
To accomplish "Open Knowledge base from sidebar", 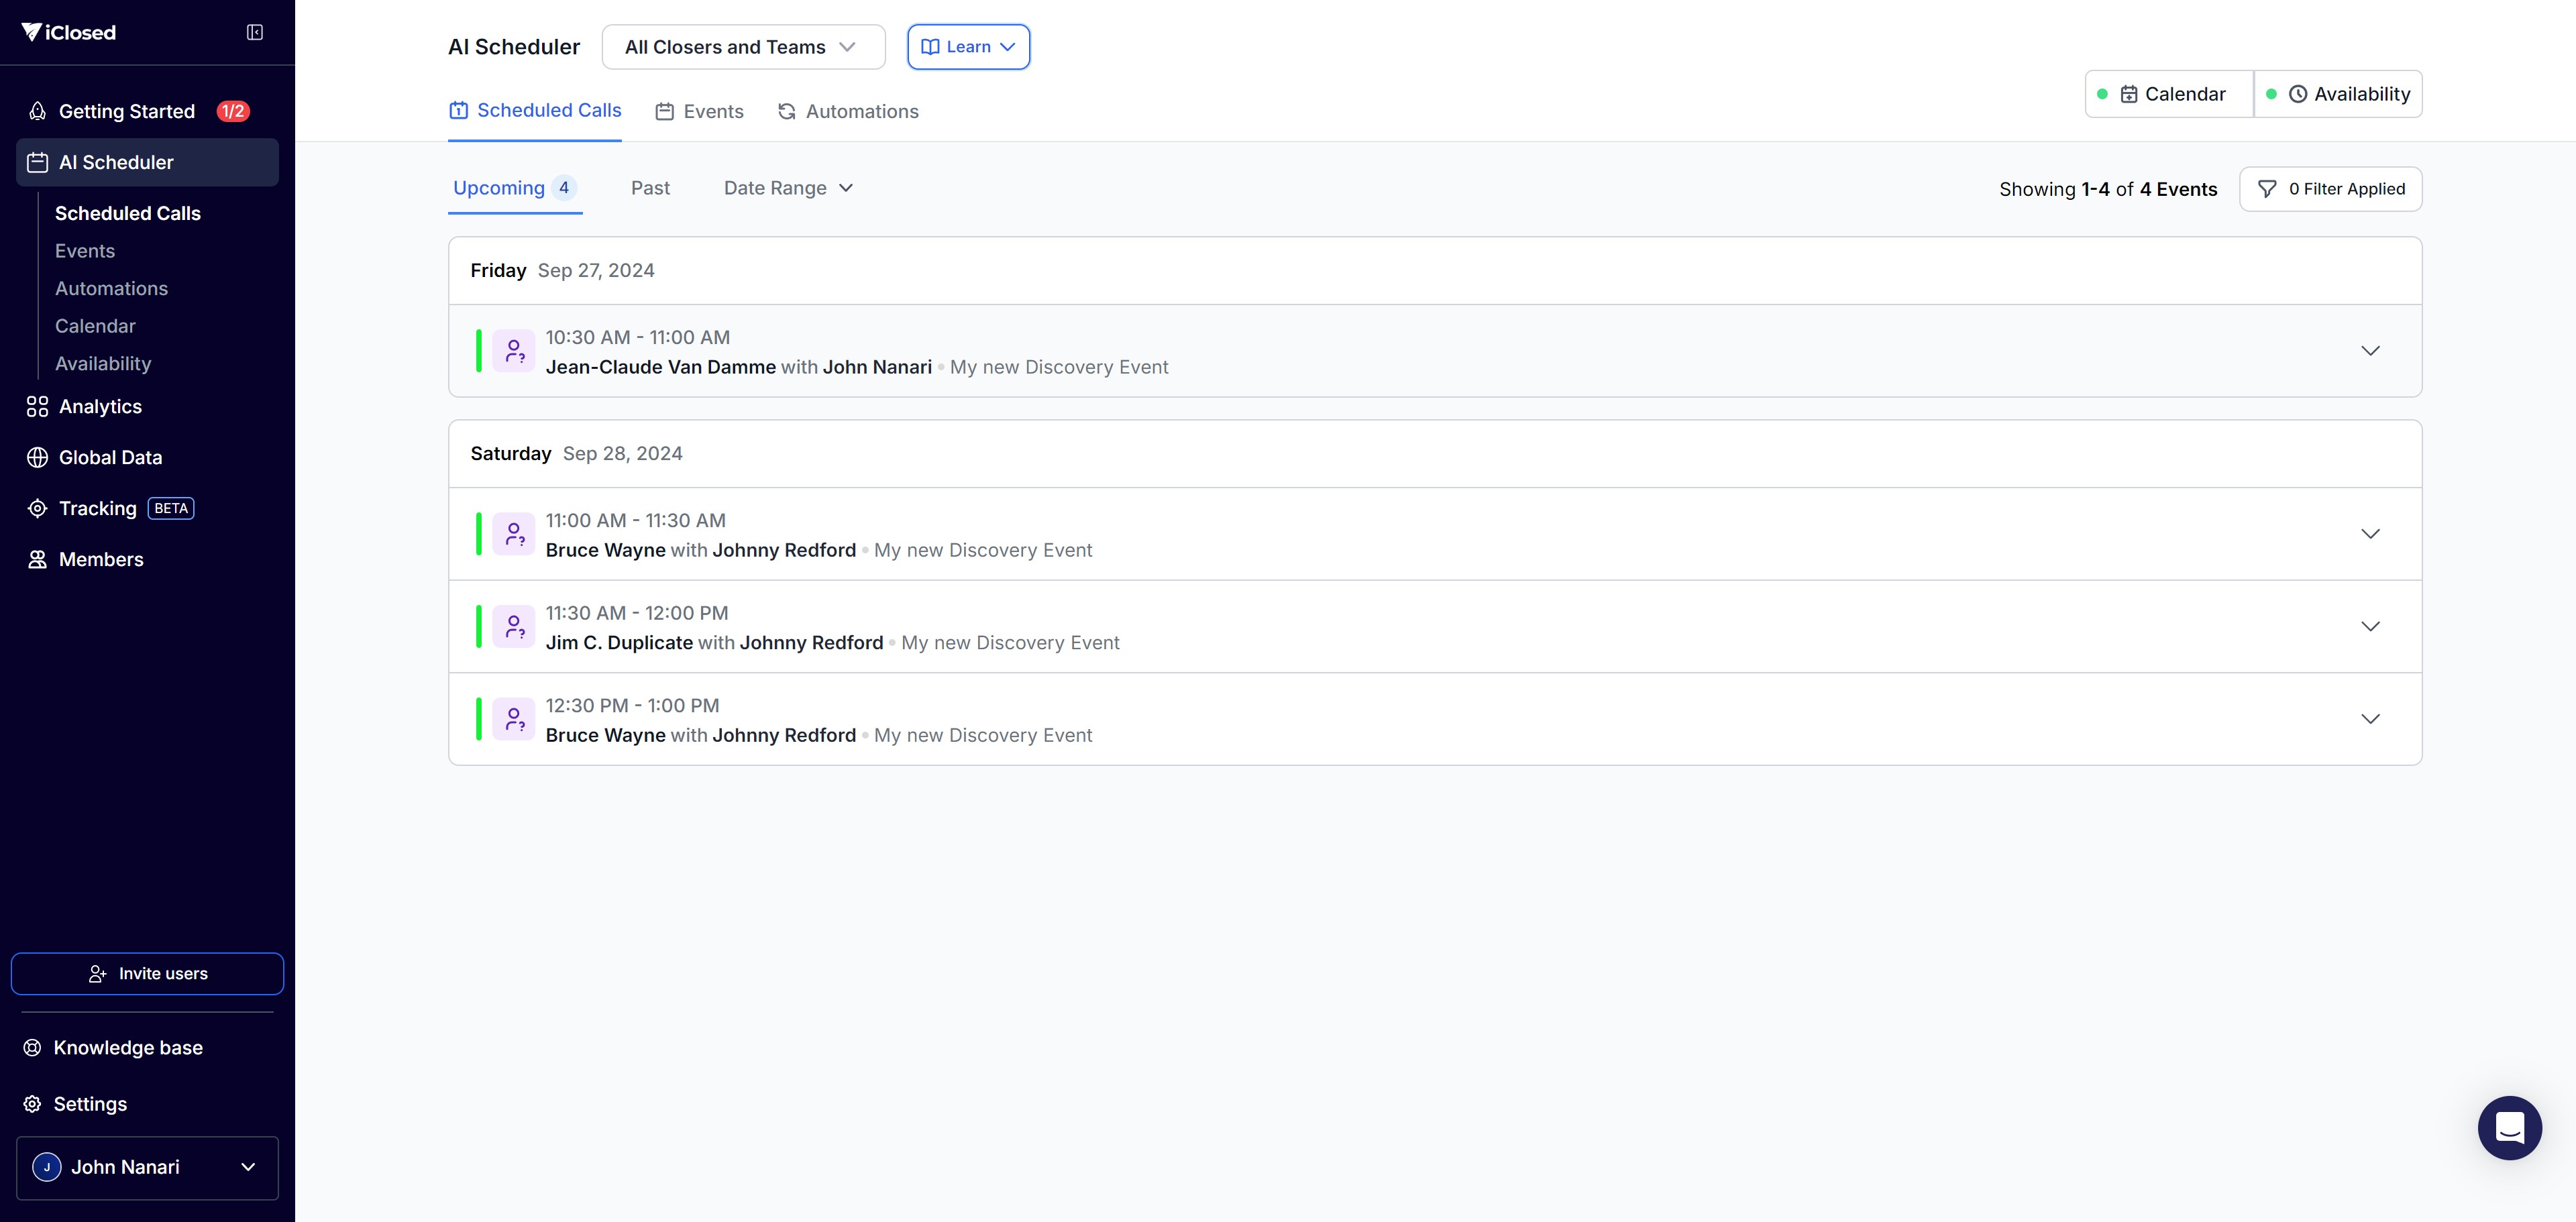I will [128, 1047].
